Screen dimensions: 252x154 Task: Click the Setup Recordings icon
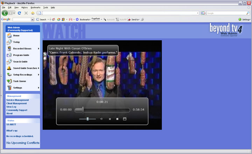point(9,75)
